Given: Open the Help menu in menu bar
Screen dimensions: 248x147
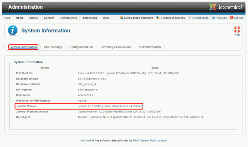Looking at the screenshot, I should [x=106, y=18].
